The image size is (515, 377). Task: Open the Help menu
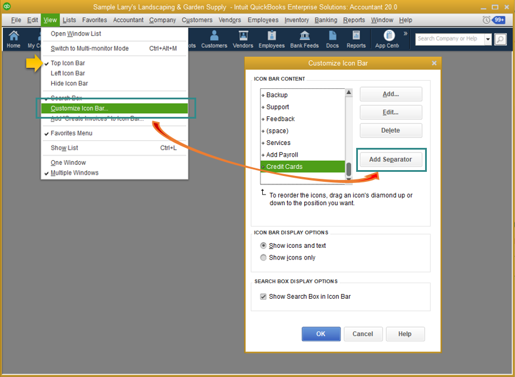(x=406, y=20)
